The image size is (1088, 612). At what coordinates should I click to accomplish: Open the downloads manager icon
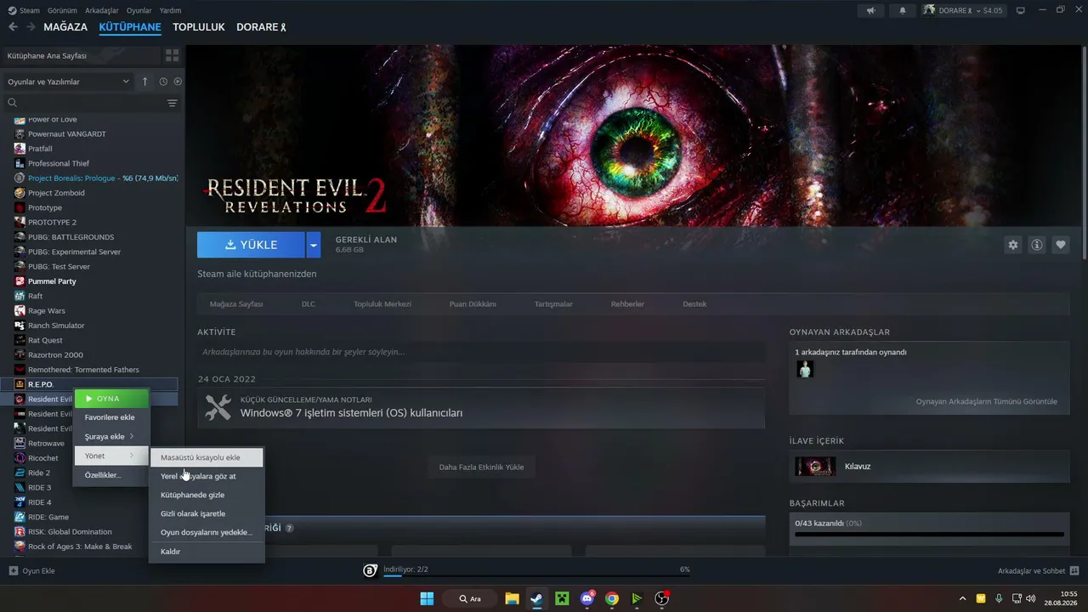(371, 570)
